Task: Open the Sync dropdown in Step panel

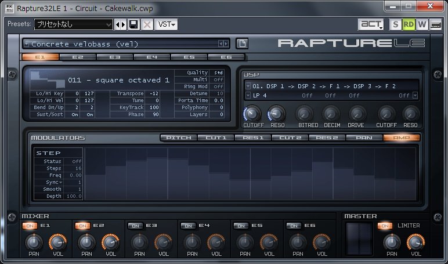Action: 60,183
